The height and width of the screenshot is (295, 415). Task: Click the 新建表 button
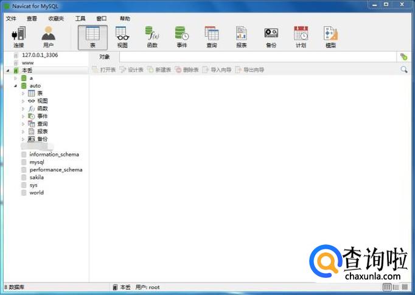(x=159, y=69)
